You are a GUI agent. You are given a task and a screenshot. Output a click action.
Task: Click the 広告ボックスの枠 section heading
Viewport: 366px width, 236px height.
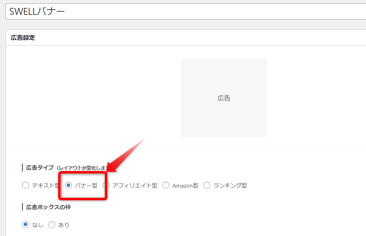pos(49,207)
